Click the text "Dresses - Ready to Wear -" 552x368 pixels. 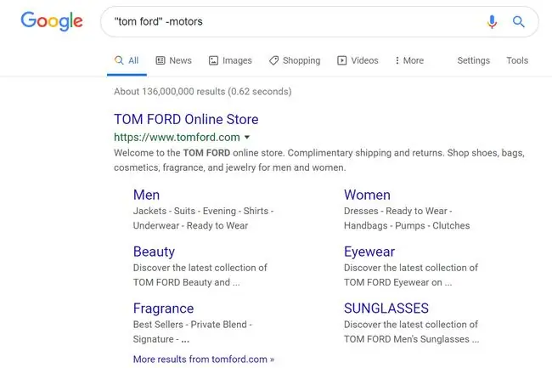click(x=398, y=211)
